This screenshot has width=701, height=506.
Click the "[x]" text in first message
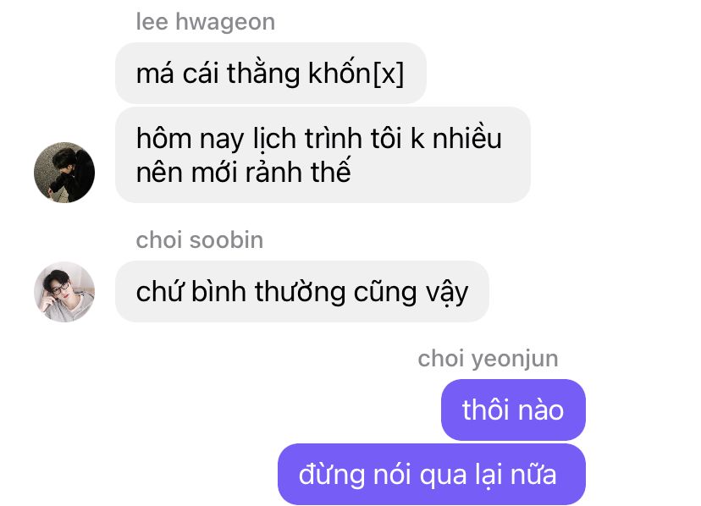click(x=388, y=74)
